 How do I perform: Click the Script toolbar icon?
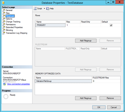(35, 8)
